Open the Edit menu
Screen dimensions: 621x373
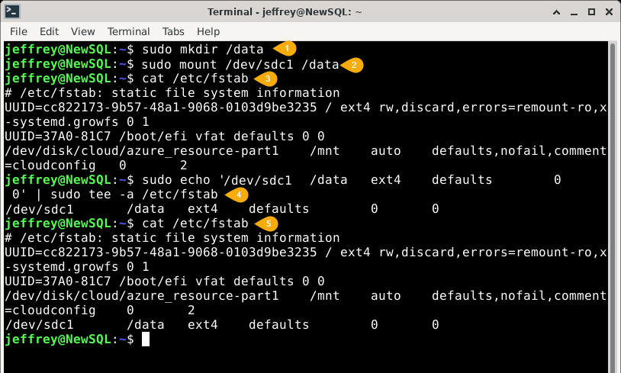pyautogui.click(x=49, y=31)
